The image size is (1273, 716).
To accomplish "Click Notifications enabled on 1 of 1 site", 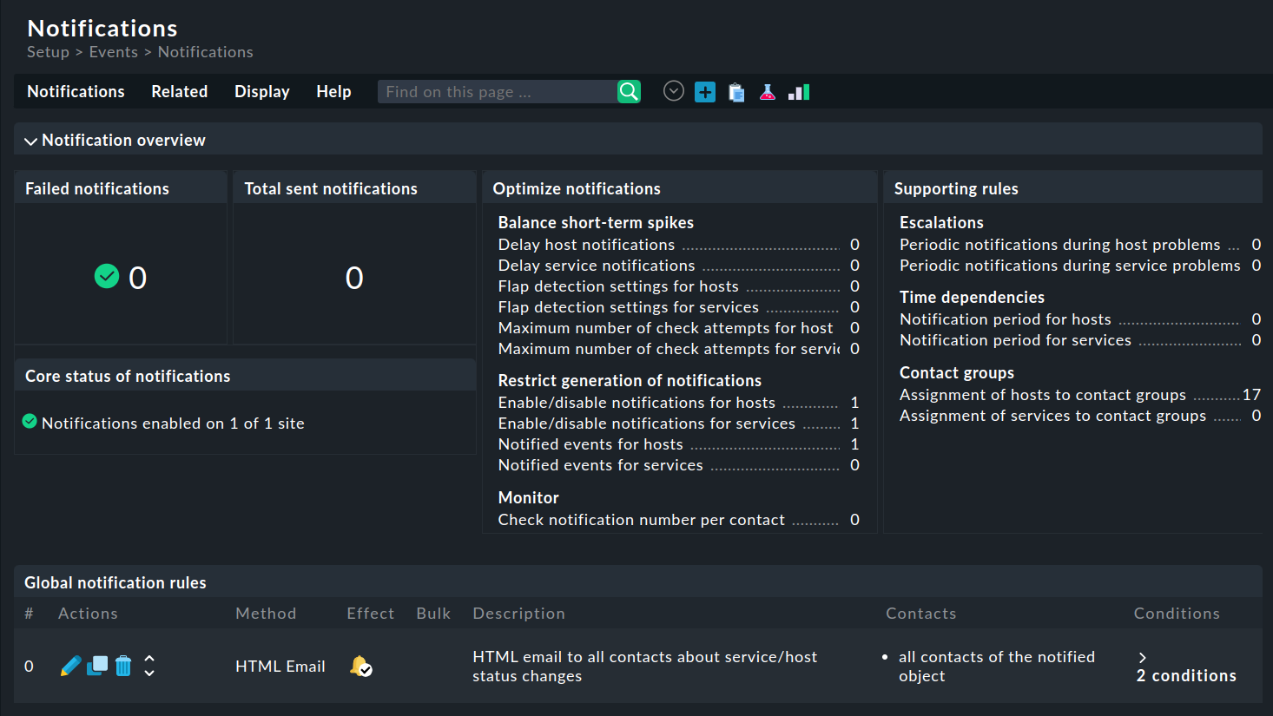I will point(173,423).
